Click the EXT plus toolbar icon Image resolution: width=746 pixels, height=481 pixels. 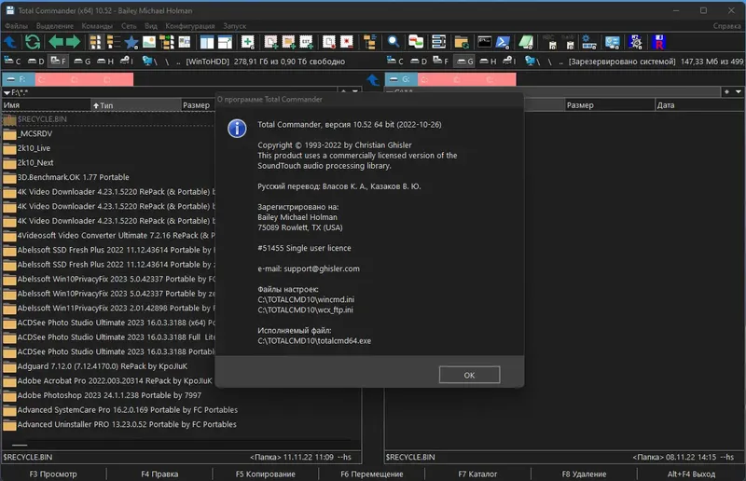click(x=307, y=43)
